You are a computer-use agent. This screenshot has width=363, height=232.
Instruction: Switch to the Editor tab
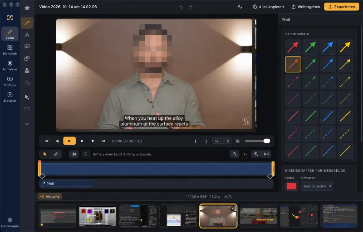click(10, 34)
